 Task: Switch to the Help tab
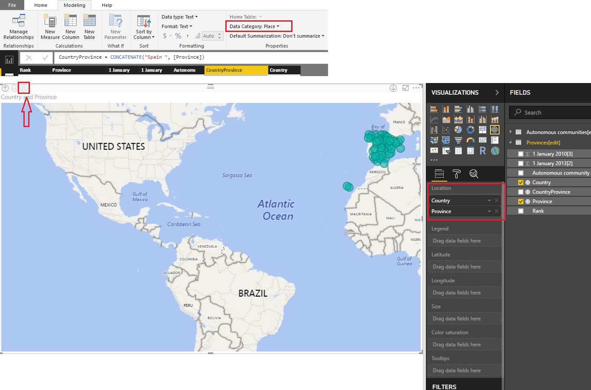click(x=107, y=5)
